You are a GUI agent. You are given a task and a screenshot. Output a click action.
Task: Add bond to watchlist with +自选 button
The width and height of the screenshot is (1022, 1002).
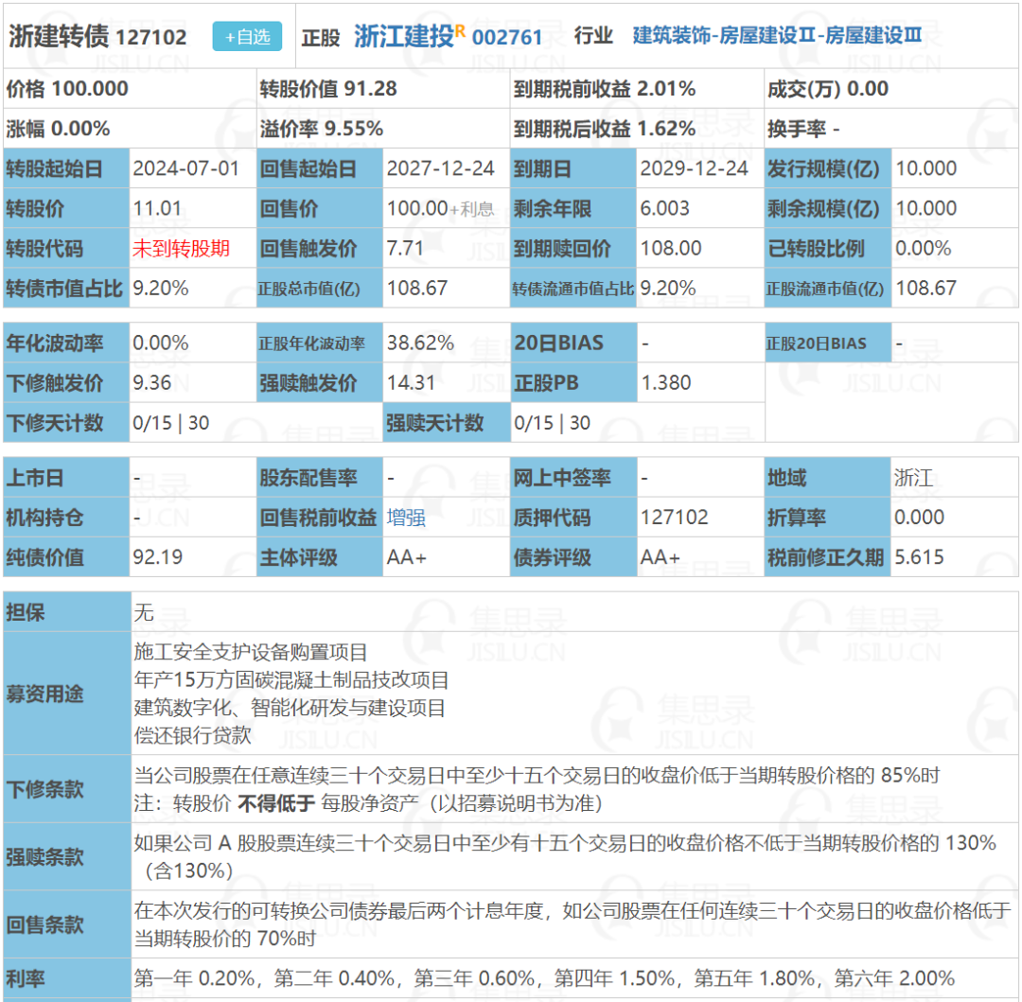click(247, 37)
